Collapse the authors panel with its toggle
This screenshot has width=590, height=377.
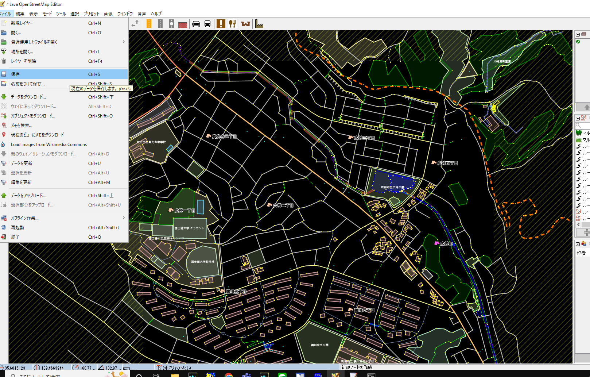pos(578,244)
